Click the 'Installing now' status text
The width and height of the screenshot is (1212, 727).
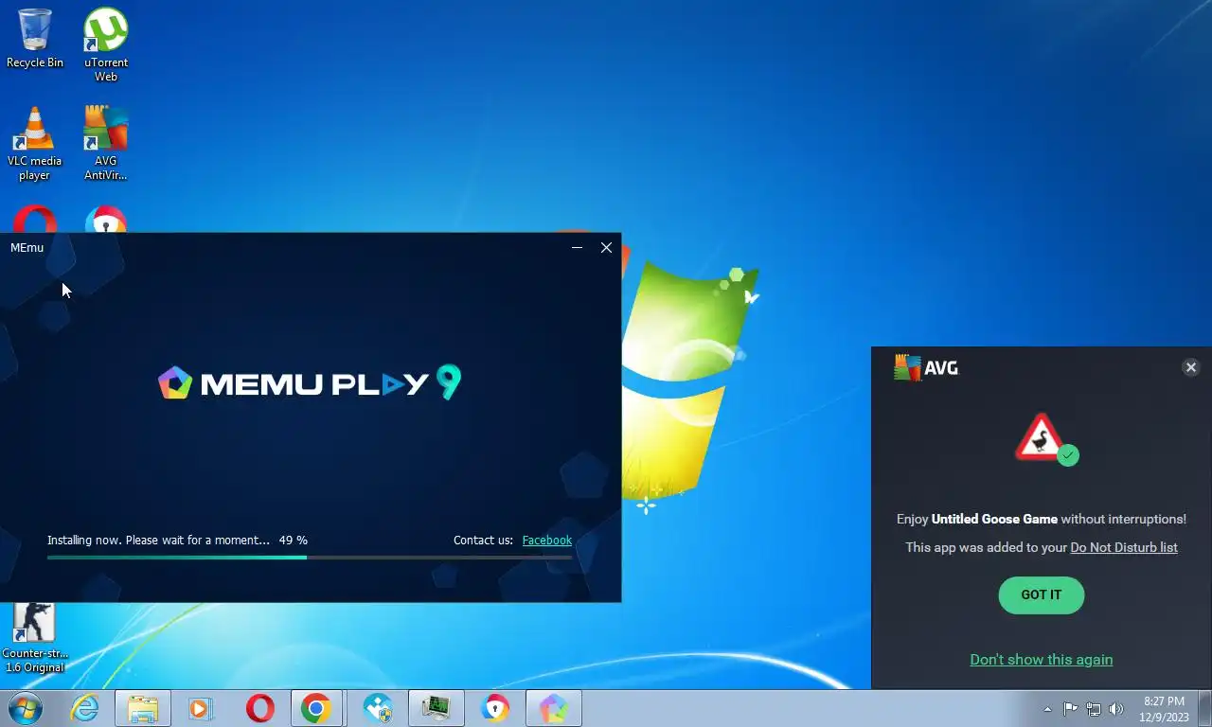click(x=158, y=540)
